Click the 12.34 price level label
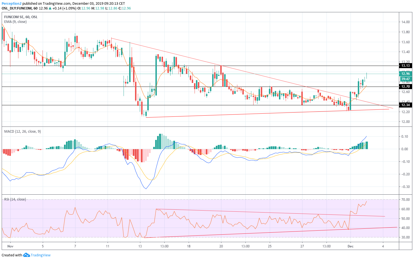The width and height of the screenshot is (414, 260). 406,105
